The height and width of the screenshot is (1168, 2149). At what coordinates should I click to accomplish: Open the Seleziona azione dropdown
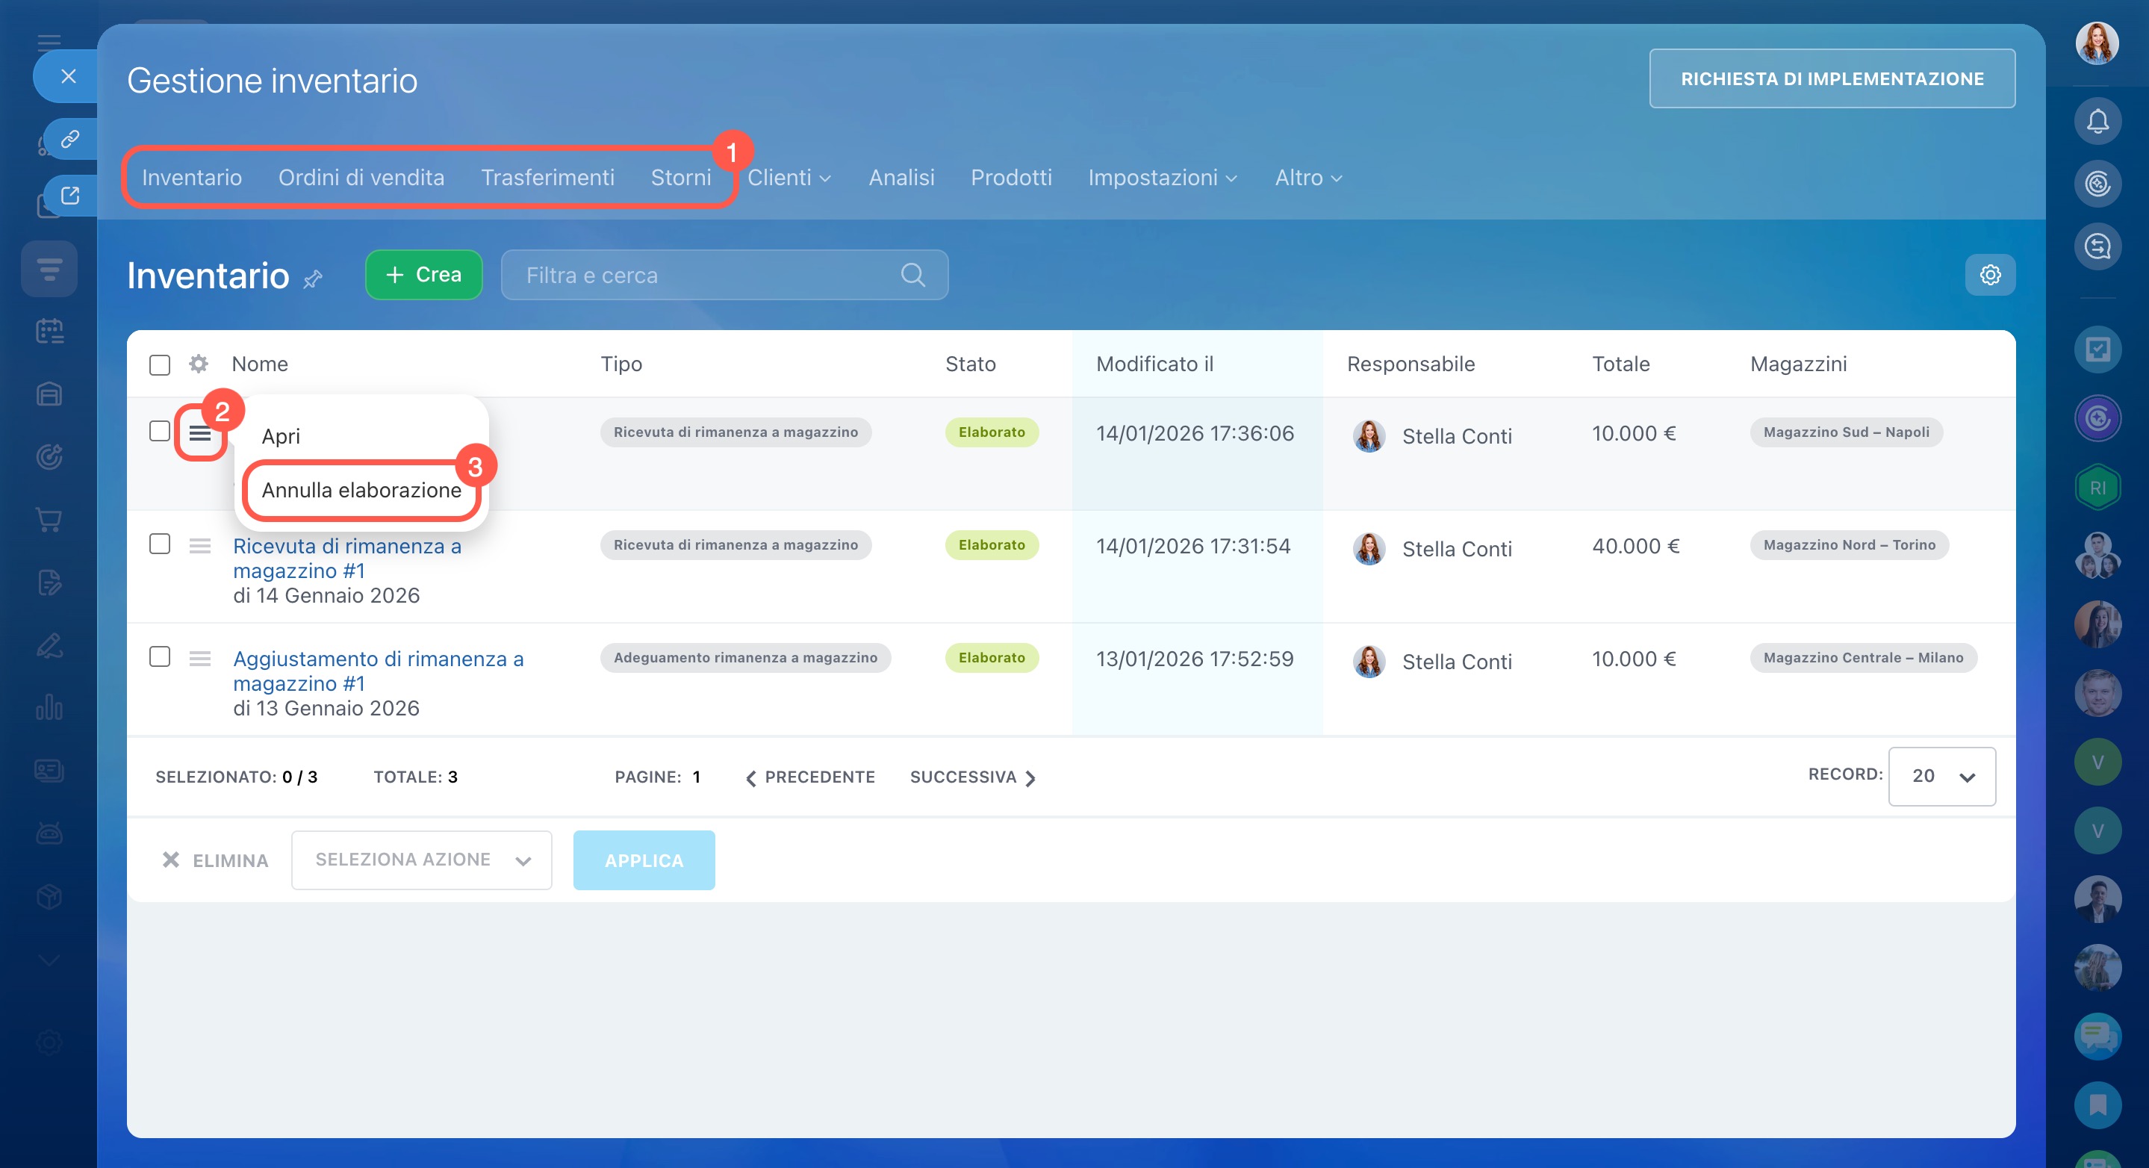(x=421, y=860)
